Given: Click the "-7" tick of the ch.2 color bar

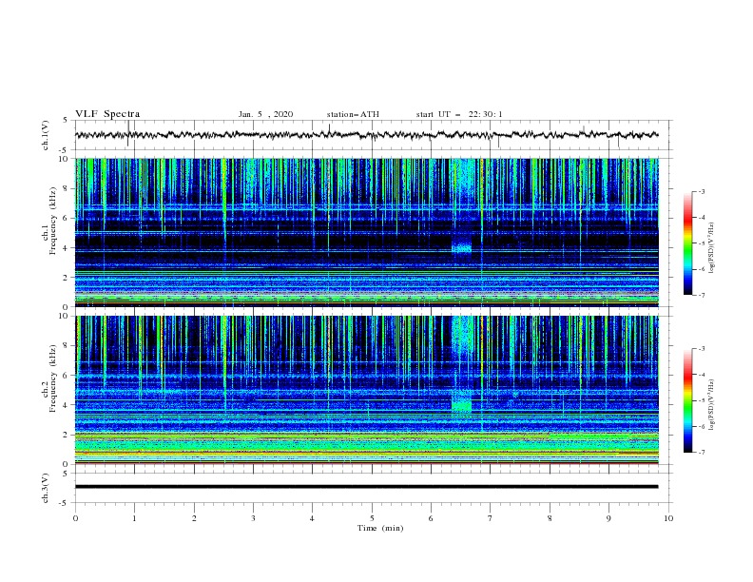Looking at the screenshot, I should click(701, 452).
